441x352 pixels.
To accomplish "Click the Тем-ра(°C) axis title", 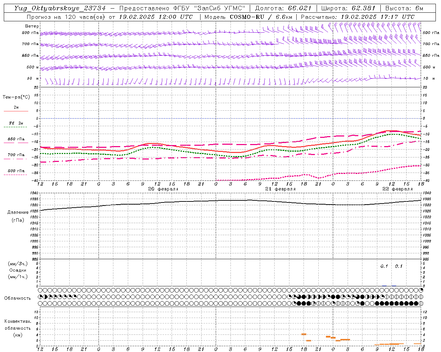I will pyautogui.click(x=16, y=97).
